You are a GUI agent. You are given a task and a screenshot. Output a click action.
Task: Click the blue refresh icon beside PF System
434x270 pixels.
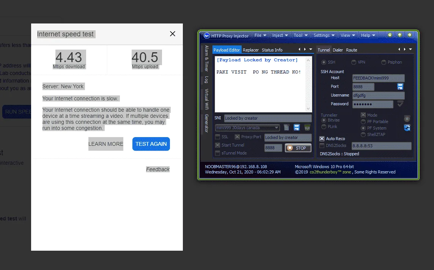click(407, 128)
